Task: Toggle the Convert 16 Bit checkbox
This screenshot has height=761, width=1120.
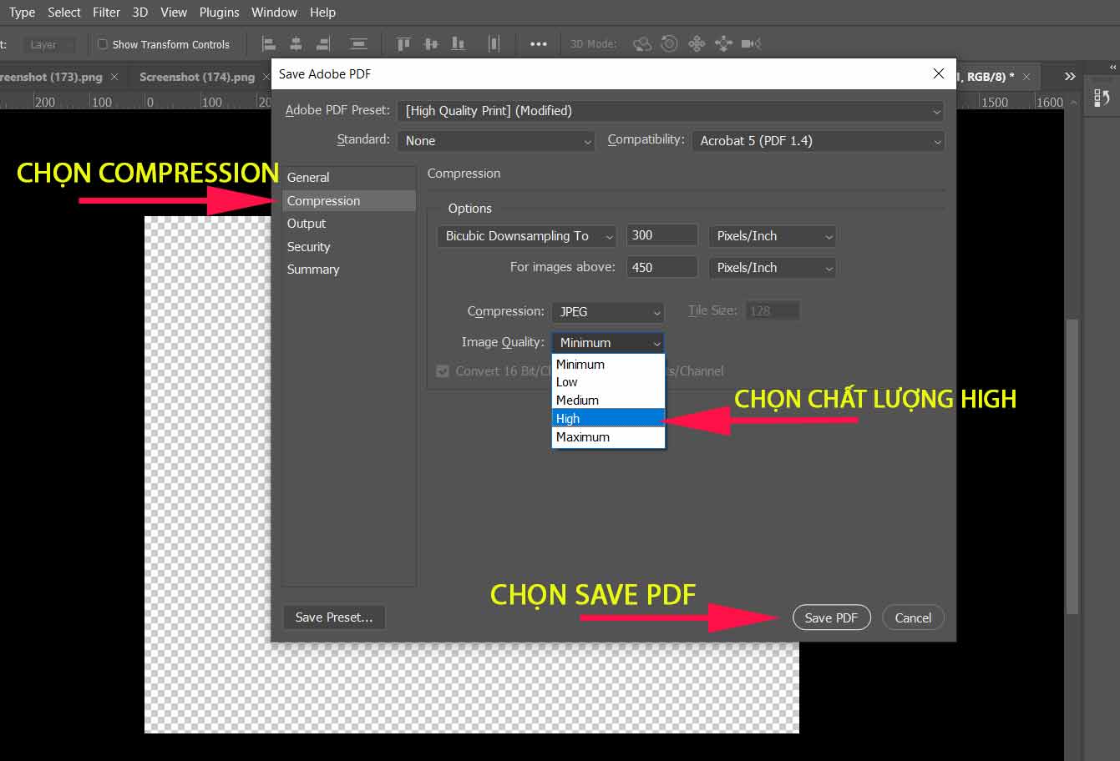Action: pyautogui.click(x=443, y=370)
